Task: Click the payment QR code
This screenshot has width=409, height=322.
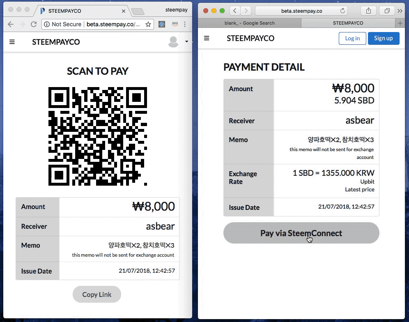Action: (98, 136)
